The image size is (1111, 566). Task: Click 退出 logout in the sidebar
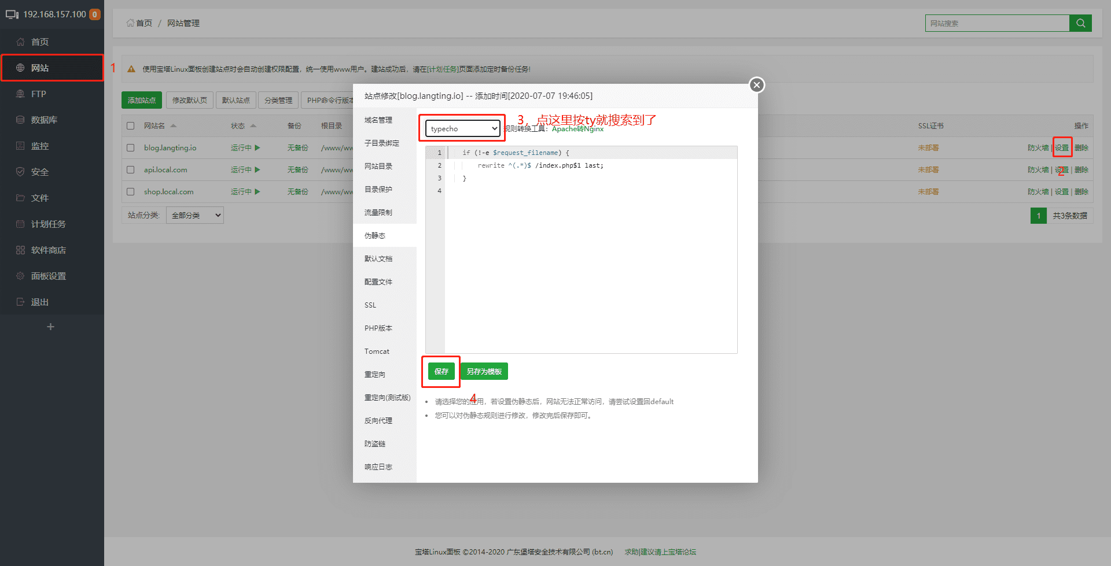(52, 302)
